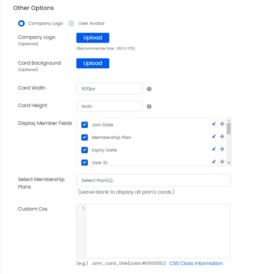277x274 pixels.
Task: Edit the Expiry Date field label
Action: [214, 149]
